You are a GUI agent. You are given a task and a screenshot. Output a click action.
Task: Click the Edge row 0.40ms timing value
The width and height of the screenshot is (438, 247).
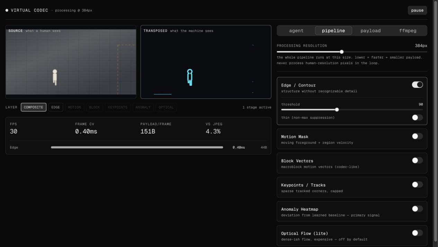pos(239,147)
